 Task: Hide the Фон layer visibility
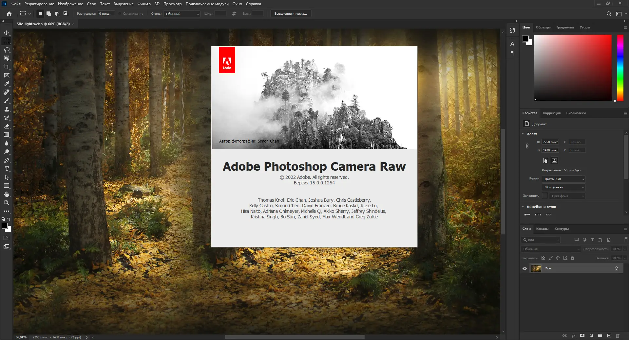tap(524, 268)
